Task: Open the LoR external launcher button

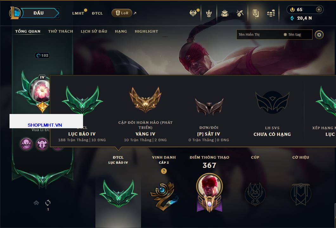Action: coord(122,13)
